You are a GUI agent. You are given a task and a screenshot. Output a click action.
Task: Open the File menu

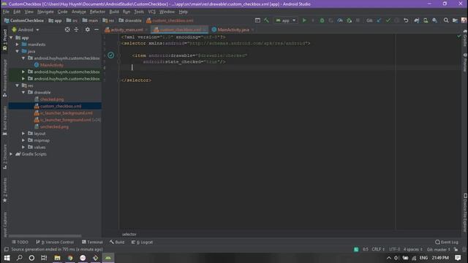point(6,12)
